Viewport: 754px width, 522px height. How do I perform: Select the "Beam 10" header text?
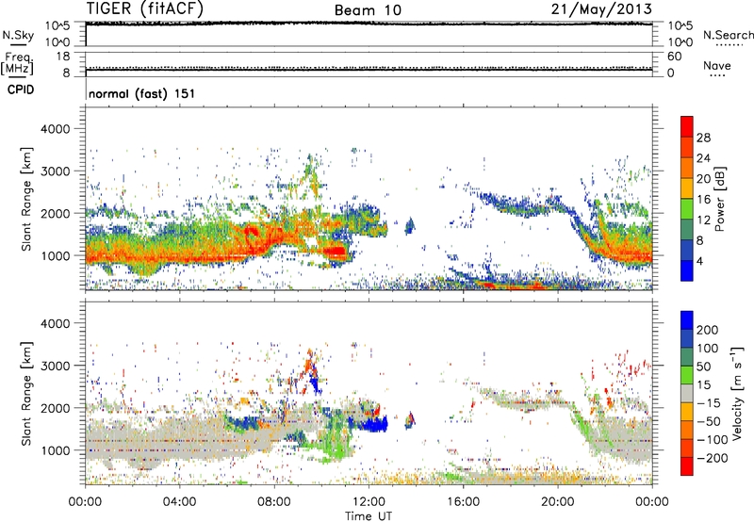coord(368,10)
